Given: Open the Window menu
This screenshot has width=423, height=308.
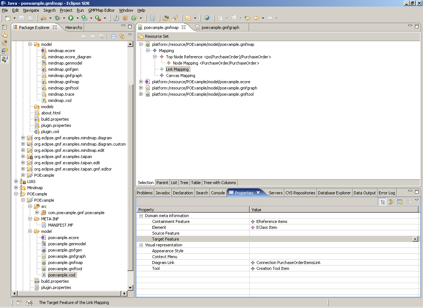Looking at the screenshot, I should [x=126, y=10].
